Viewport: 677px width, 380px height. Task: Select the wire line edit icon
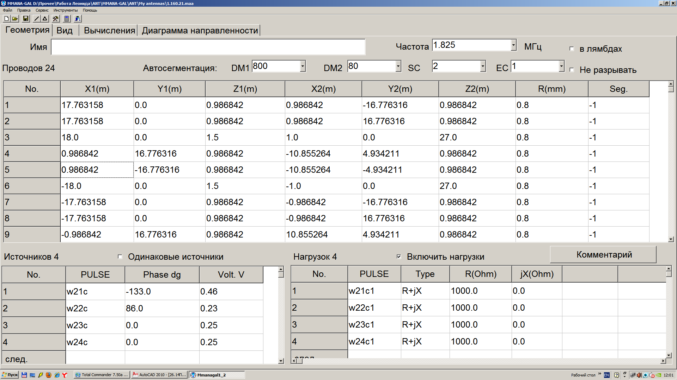point(37,19)
